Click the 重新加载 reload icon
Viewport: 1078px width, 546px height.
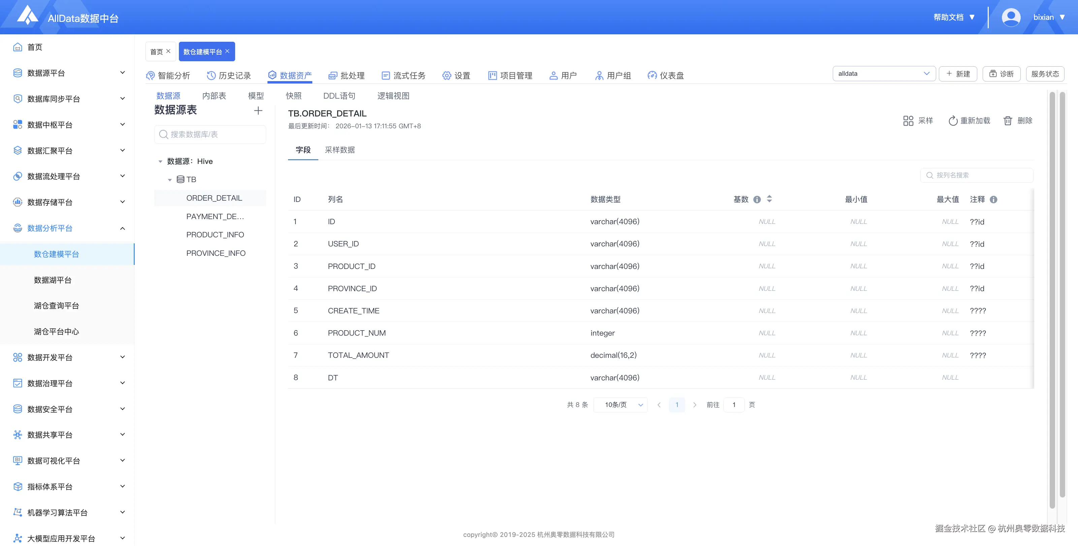pos(953,121)
